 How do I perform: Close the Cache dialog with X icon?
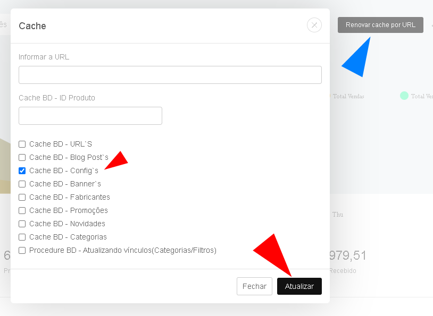pyautogui.click(x=314, y=25)
